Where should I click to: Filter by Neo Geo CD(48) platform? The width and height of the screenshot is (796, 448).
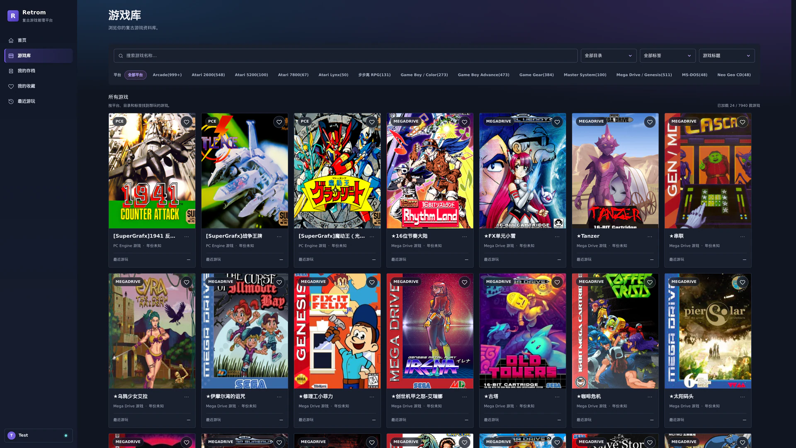734,75
